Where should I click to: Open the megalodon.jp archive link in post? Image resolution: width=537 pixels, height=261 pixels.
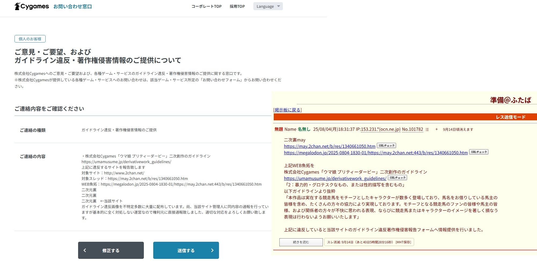coord(376,153)
